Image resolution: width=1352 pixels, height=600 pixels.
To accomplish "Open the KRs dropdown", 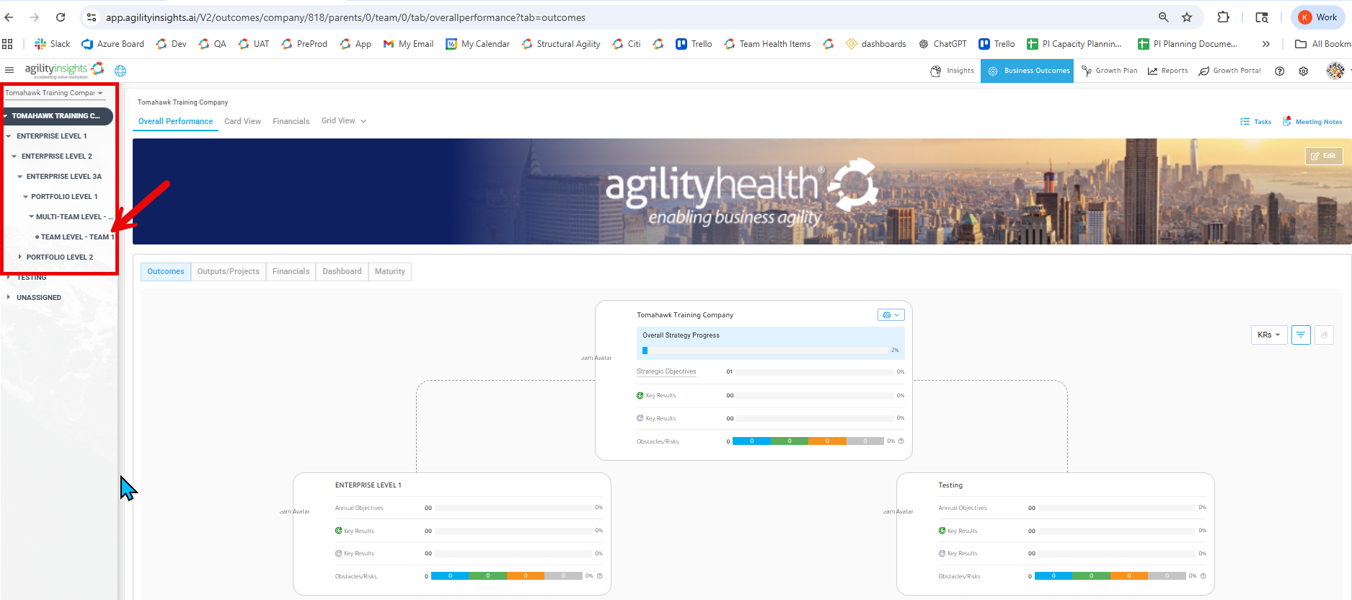I will [x=1268, y=335].
